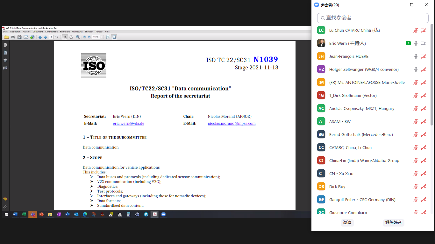Go to next page with down arrow
The height and width of the screenshot is (244, 435).
pos(45,37)
